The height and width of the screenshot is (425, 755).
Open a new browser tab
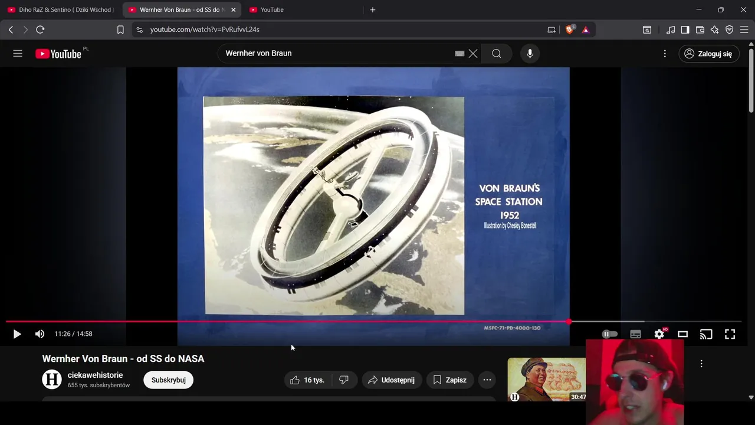coord(372,10)
